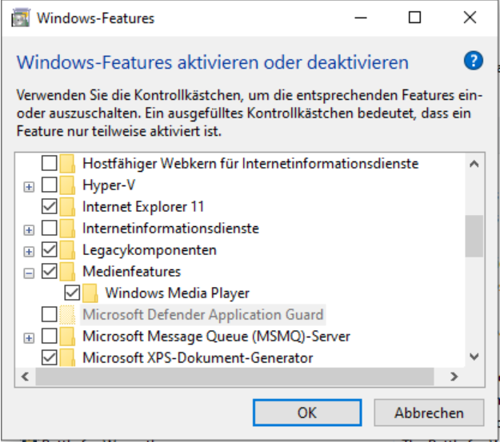Click the Internet Explorer 11 folder icon

[67, 206]
